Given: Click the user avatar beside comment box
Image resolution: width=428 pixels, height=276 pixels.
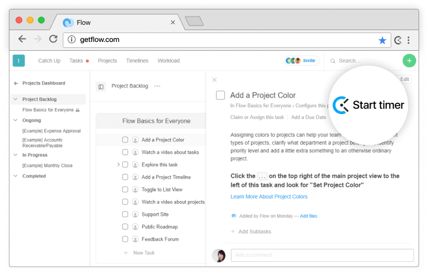Looking at the screenshot, I should pos(219,255).
